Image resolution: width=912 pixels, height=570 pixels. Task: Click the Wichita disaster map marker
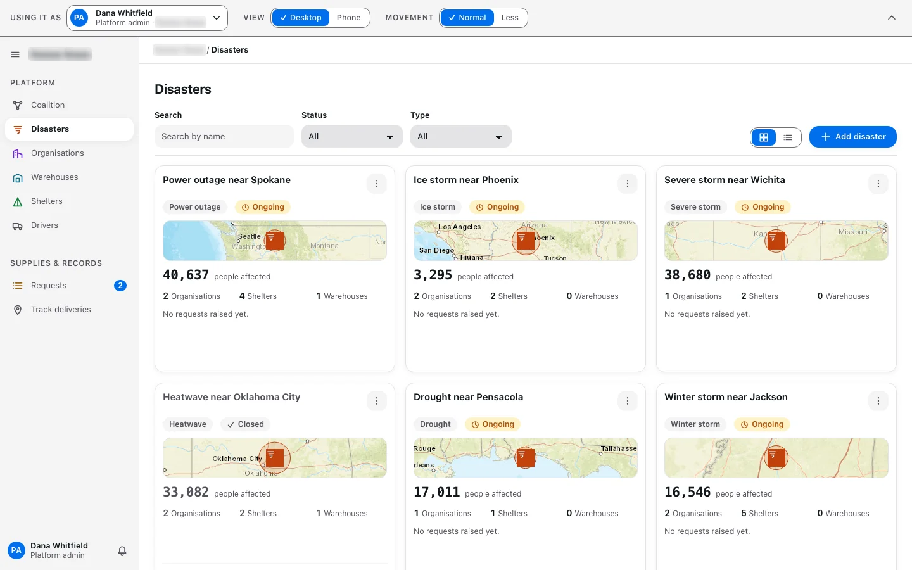coord(776,241)
